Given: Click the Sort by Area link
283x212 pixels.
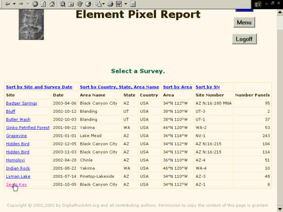Looking at the screenshot, I should (177, 87).
